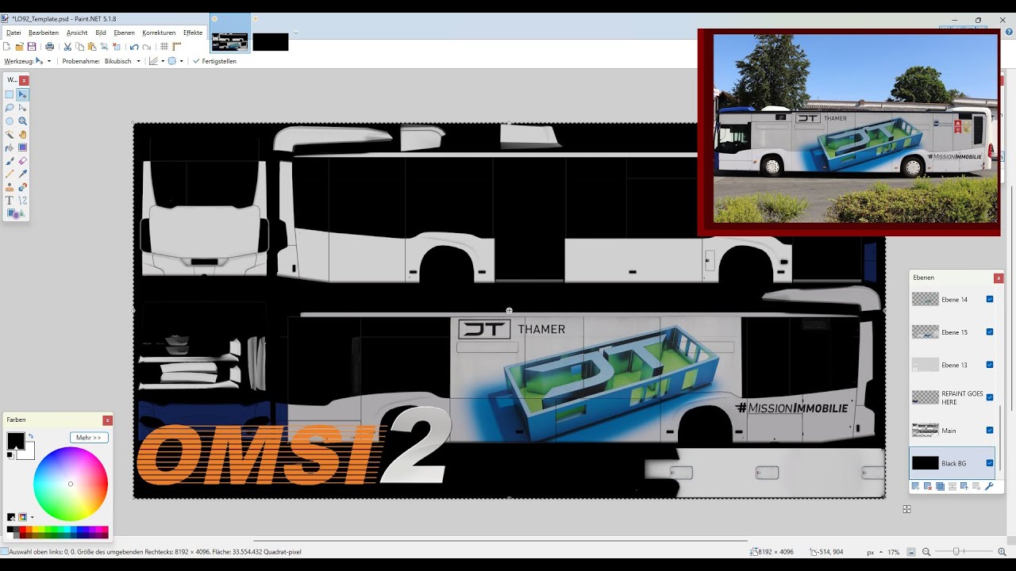Click the Delete Layer icon
Image resolution: width=1016 pixels, height=571 pixels.
point(927,486)
